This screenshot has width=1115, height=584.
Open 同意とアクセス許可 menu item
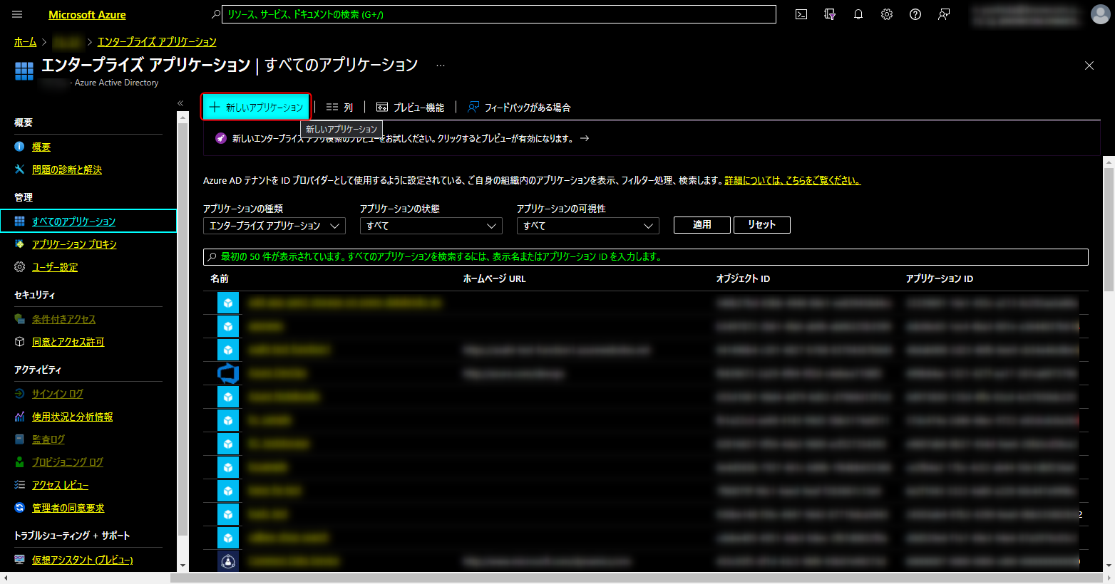(x=68, y=342)
